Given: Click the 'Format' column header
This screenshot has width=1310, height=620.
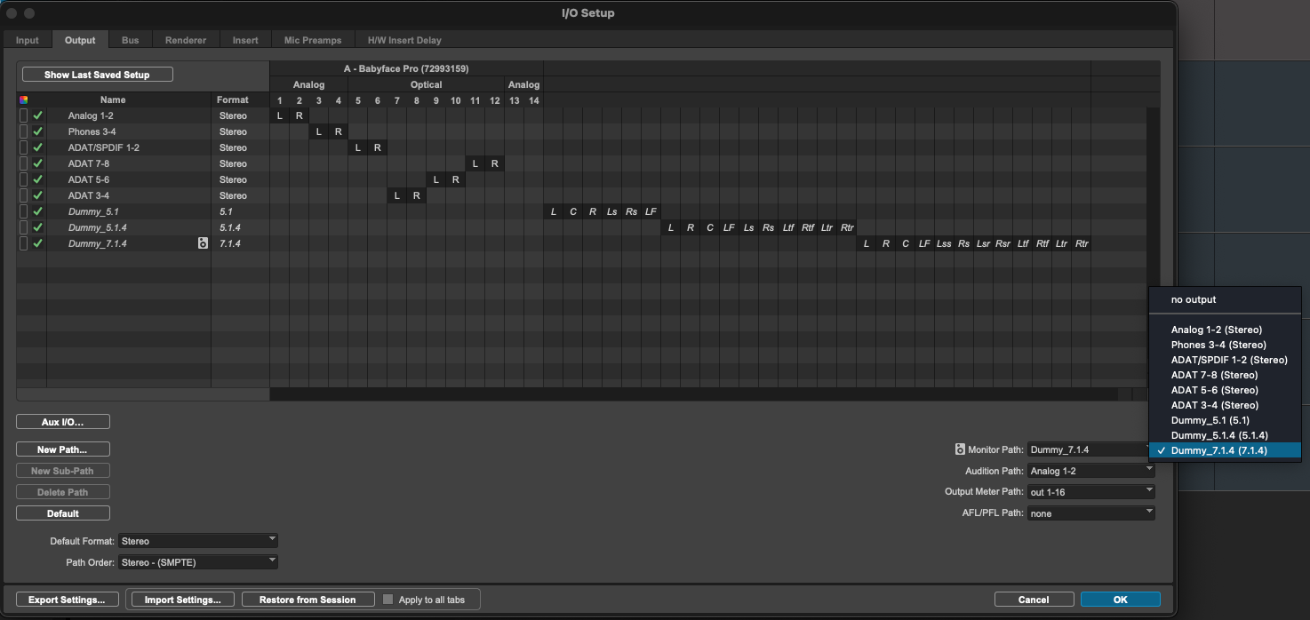Looking at the screenshot, I should tap(233, 99).
